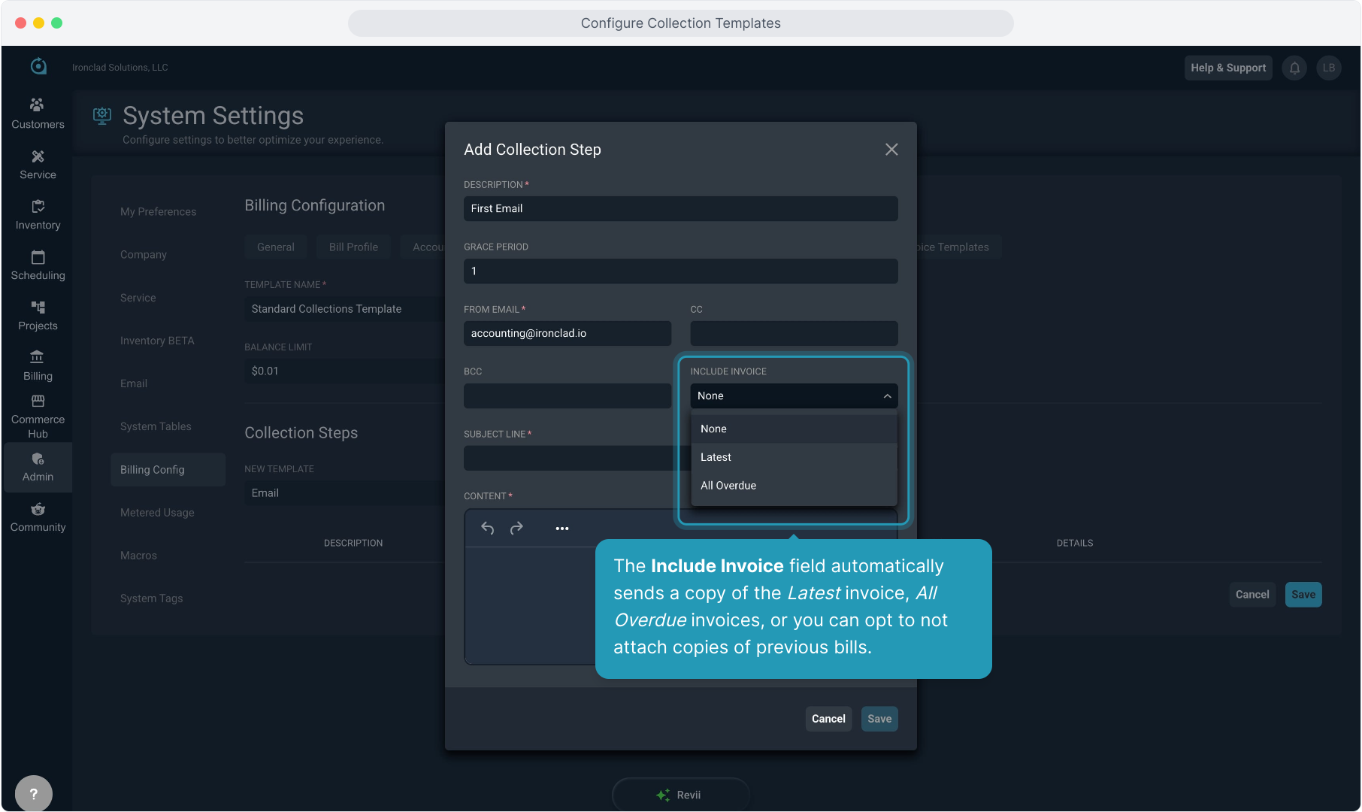Go to Scheduling calendar icon
This screenshot has height=812, width=1362.
tap(38, 257)
